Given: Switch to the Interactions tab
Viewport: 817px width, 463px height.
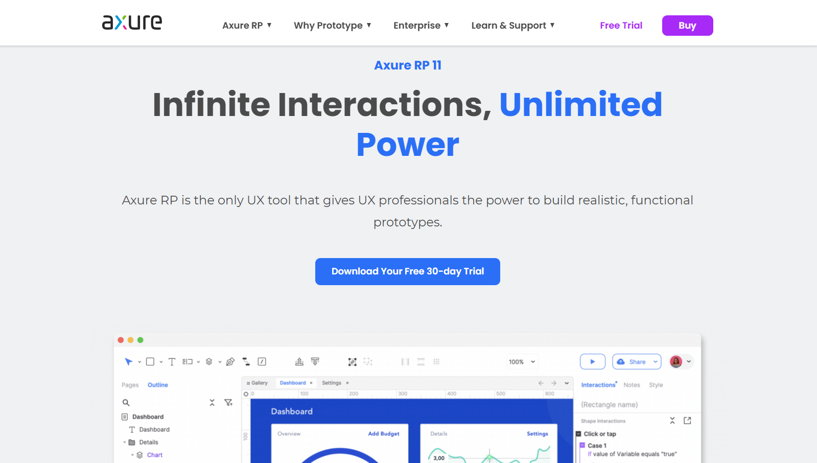Looking at the screenshot, I should coord(599,385).
